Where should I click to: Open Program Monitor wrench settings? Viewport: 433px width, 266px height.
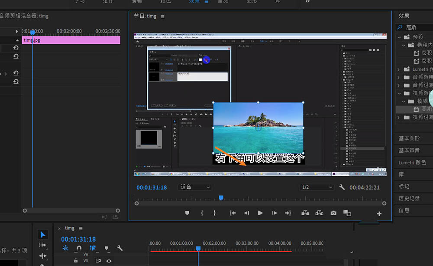point(342,187)
